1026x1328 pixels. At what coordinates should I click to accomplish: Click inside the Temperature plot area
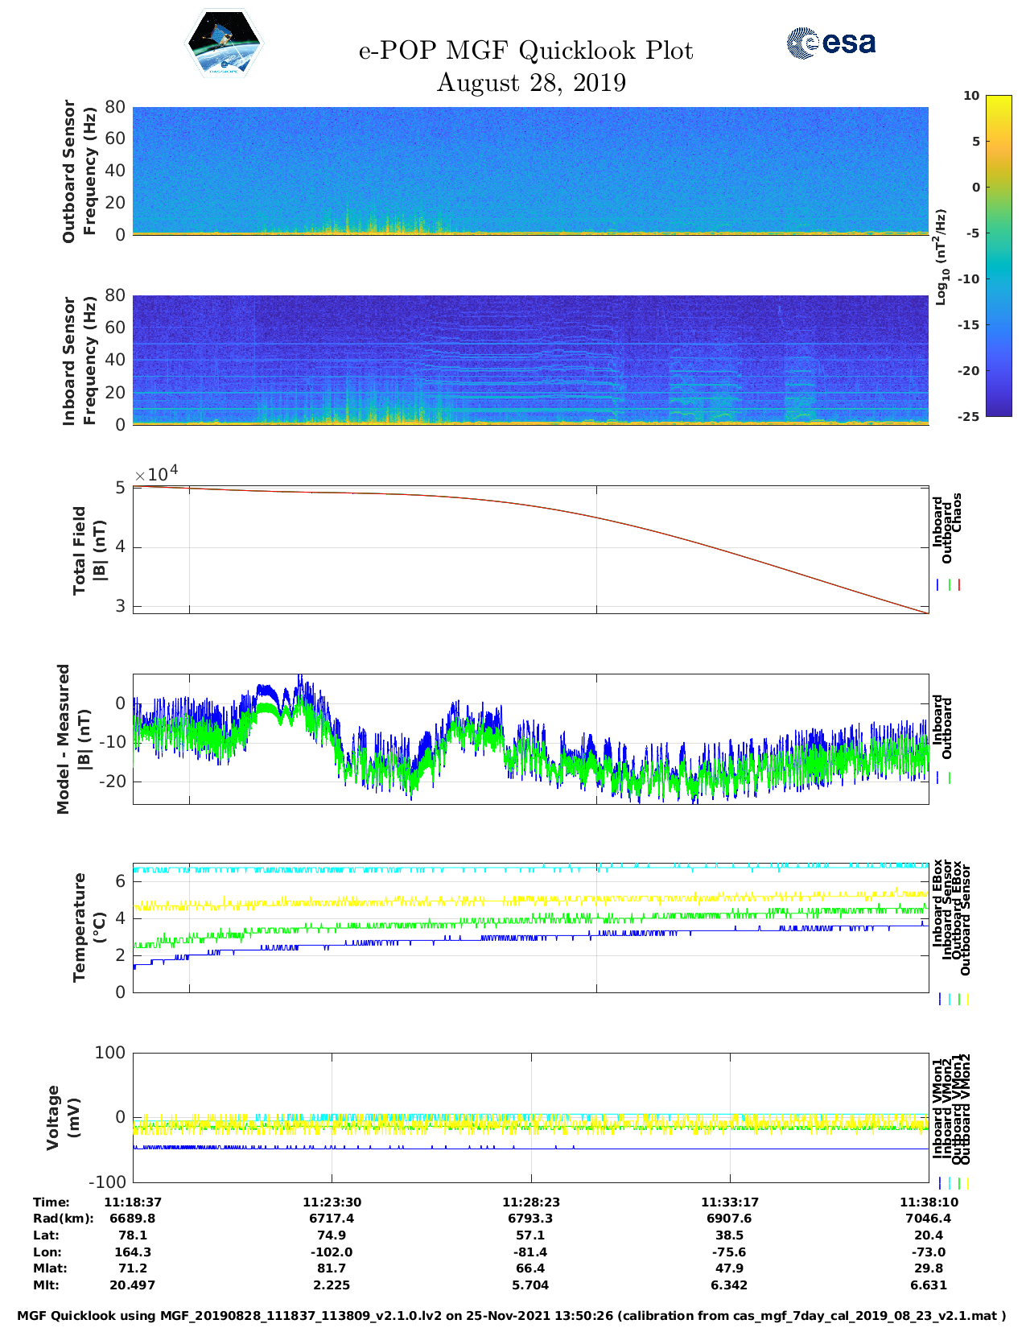530,928
